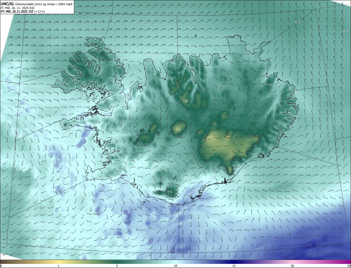The height and width of the screenshot is (268, 351).
Task: Click the 11.9 value in the southwest sea
Action: click(98, 213)
